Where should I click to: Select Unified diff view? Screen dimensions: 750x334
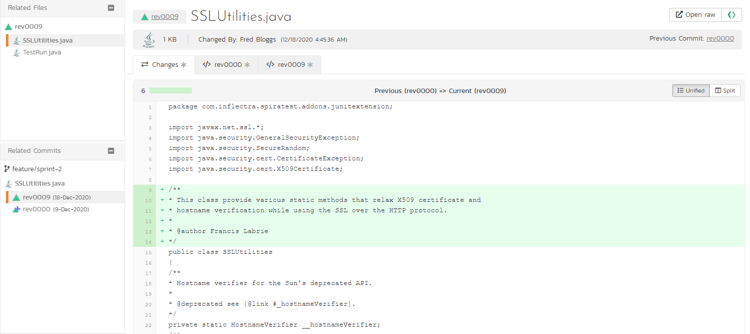click(691, 91)
